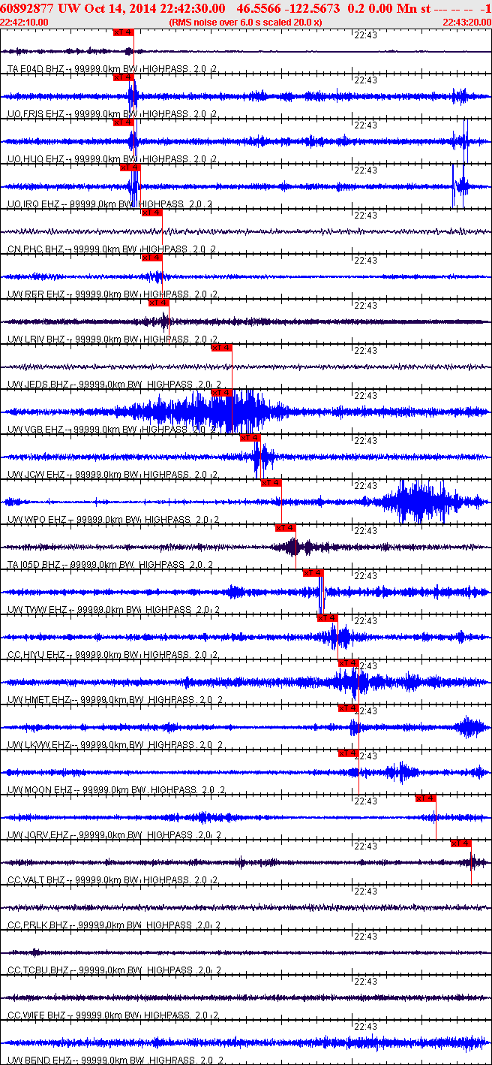The height and width of the screenshot is (1065, 492).
Task: Click the red pick flag on UW.JEDS trace
Action: tap(221, 348)
